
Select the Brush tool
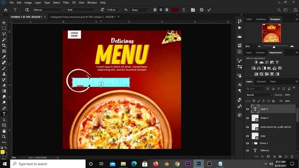tap(4, 69)
